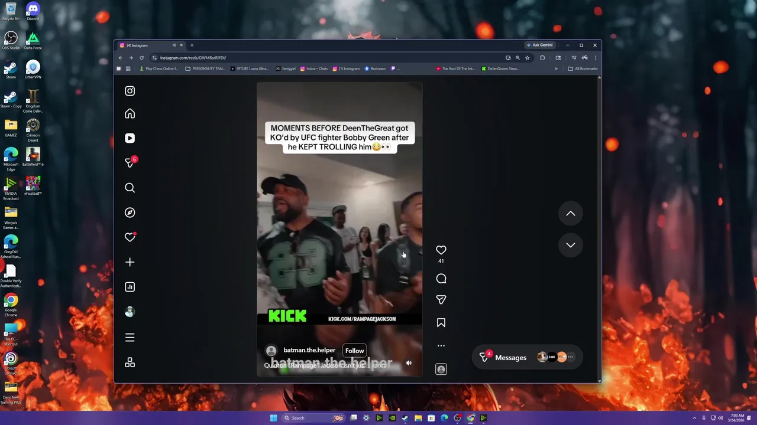Image resolution: width=757 pixels, height=425 pixels.
Task: Open the reel audio thumbnail
Action: [x=441, y=369]
